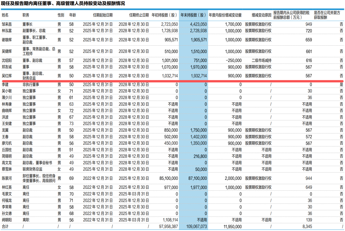Click the position 副总裁、董事会秘书
The width and height of the screenshot is (345, 231).
click(37, 163)
